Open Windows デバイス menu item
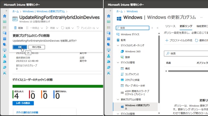The height and width of the screenshot is (116, 208). coord(128,34)
